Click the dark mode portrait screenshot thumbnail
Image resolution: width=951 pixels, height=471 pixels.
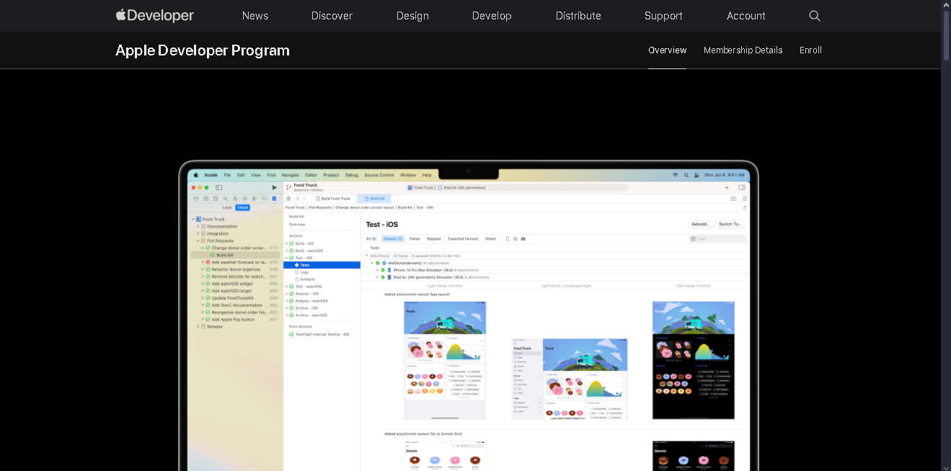pos(694,360)
